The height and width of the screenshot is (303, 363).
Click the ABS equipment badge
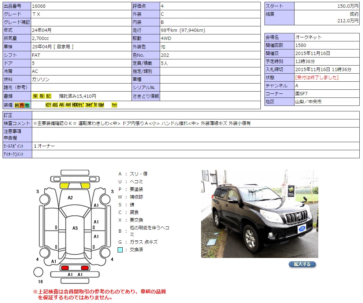(x=55, y=105)
